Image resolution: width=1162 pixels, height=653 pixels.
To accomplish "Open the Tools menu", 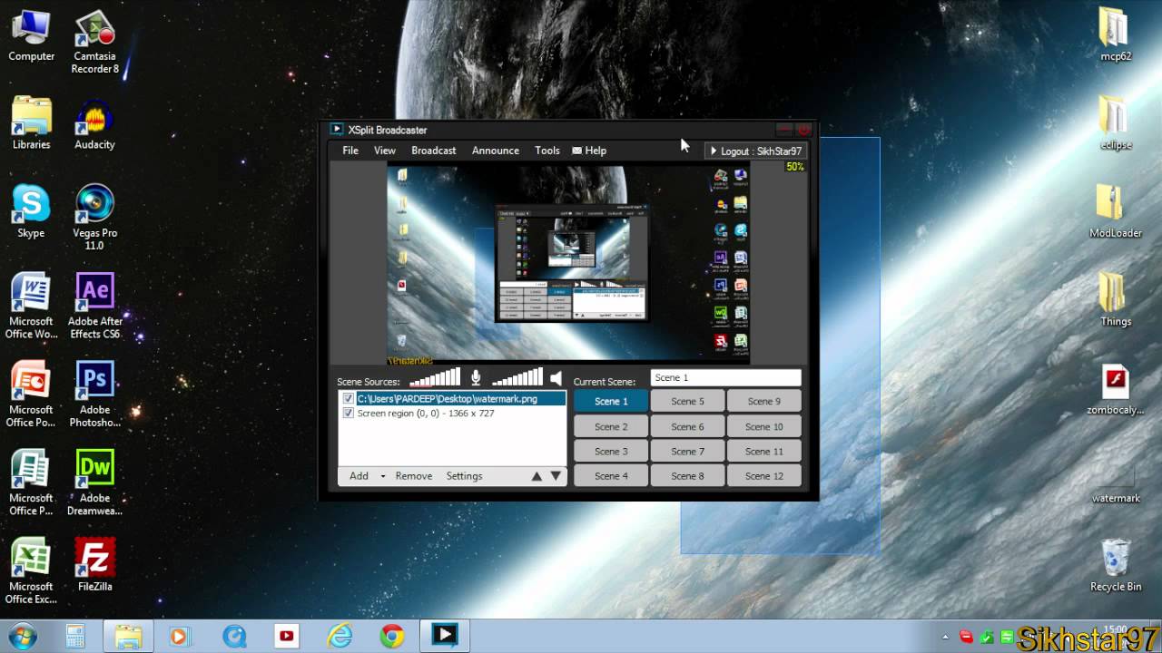I will pos(547,151).
